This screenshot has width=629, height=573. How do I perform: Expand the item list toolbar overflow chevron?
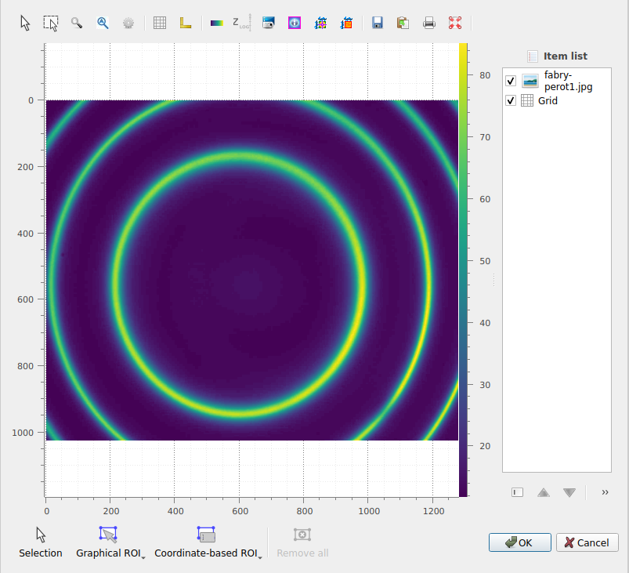(605, 492)
